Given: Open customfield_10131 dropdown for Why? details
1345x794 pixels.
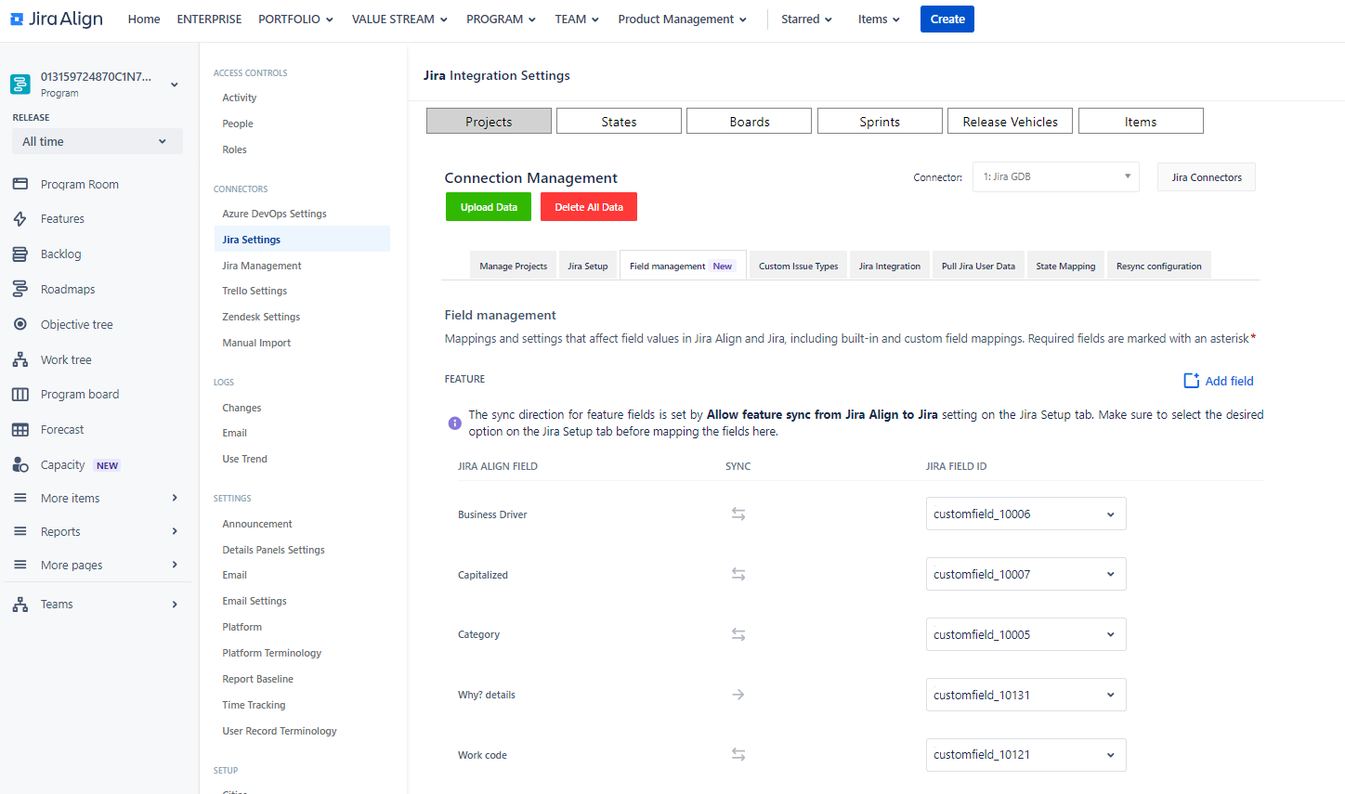Looking at the screenshot, I should [1025, 695].
